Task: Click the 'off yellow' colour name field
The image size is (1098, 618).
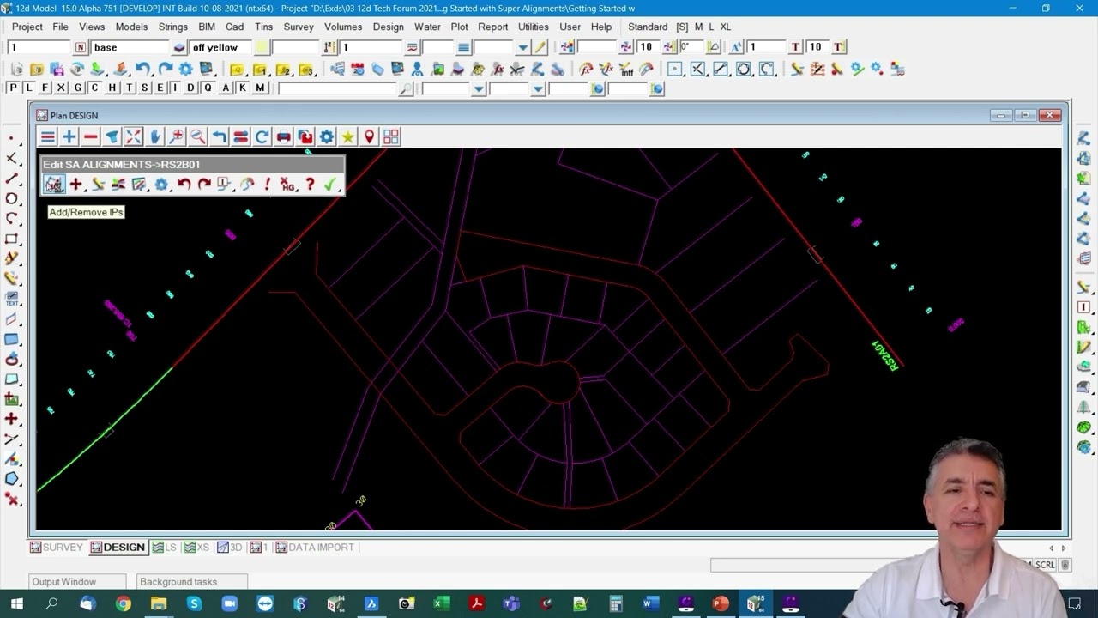Action: click(x=220, y=48)
